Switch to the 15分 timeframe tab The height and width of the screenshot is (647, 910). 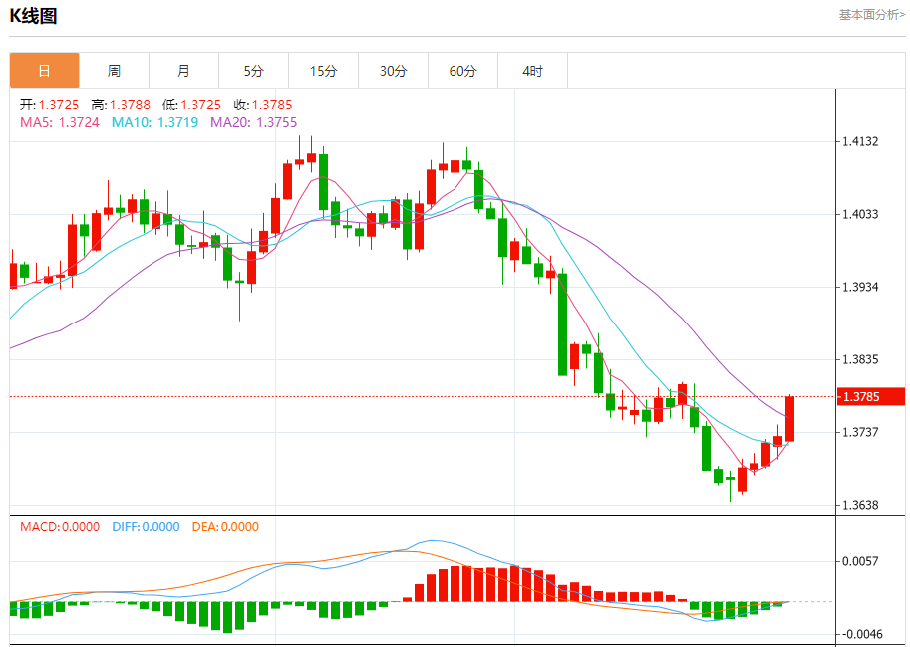click(323, 71)
